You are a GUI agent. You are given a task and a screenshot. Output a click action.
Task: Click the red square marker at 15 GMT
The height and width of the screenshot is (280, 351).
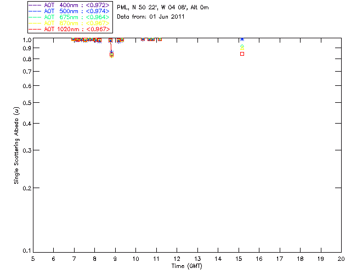point(242,54)
